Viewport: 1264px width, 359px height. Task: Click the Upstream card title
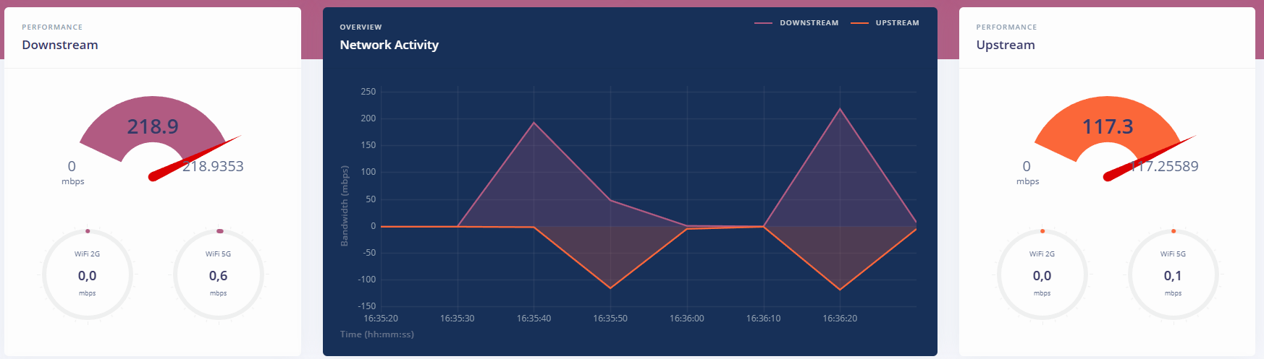pos(1006,45)
